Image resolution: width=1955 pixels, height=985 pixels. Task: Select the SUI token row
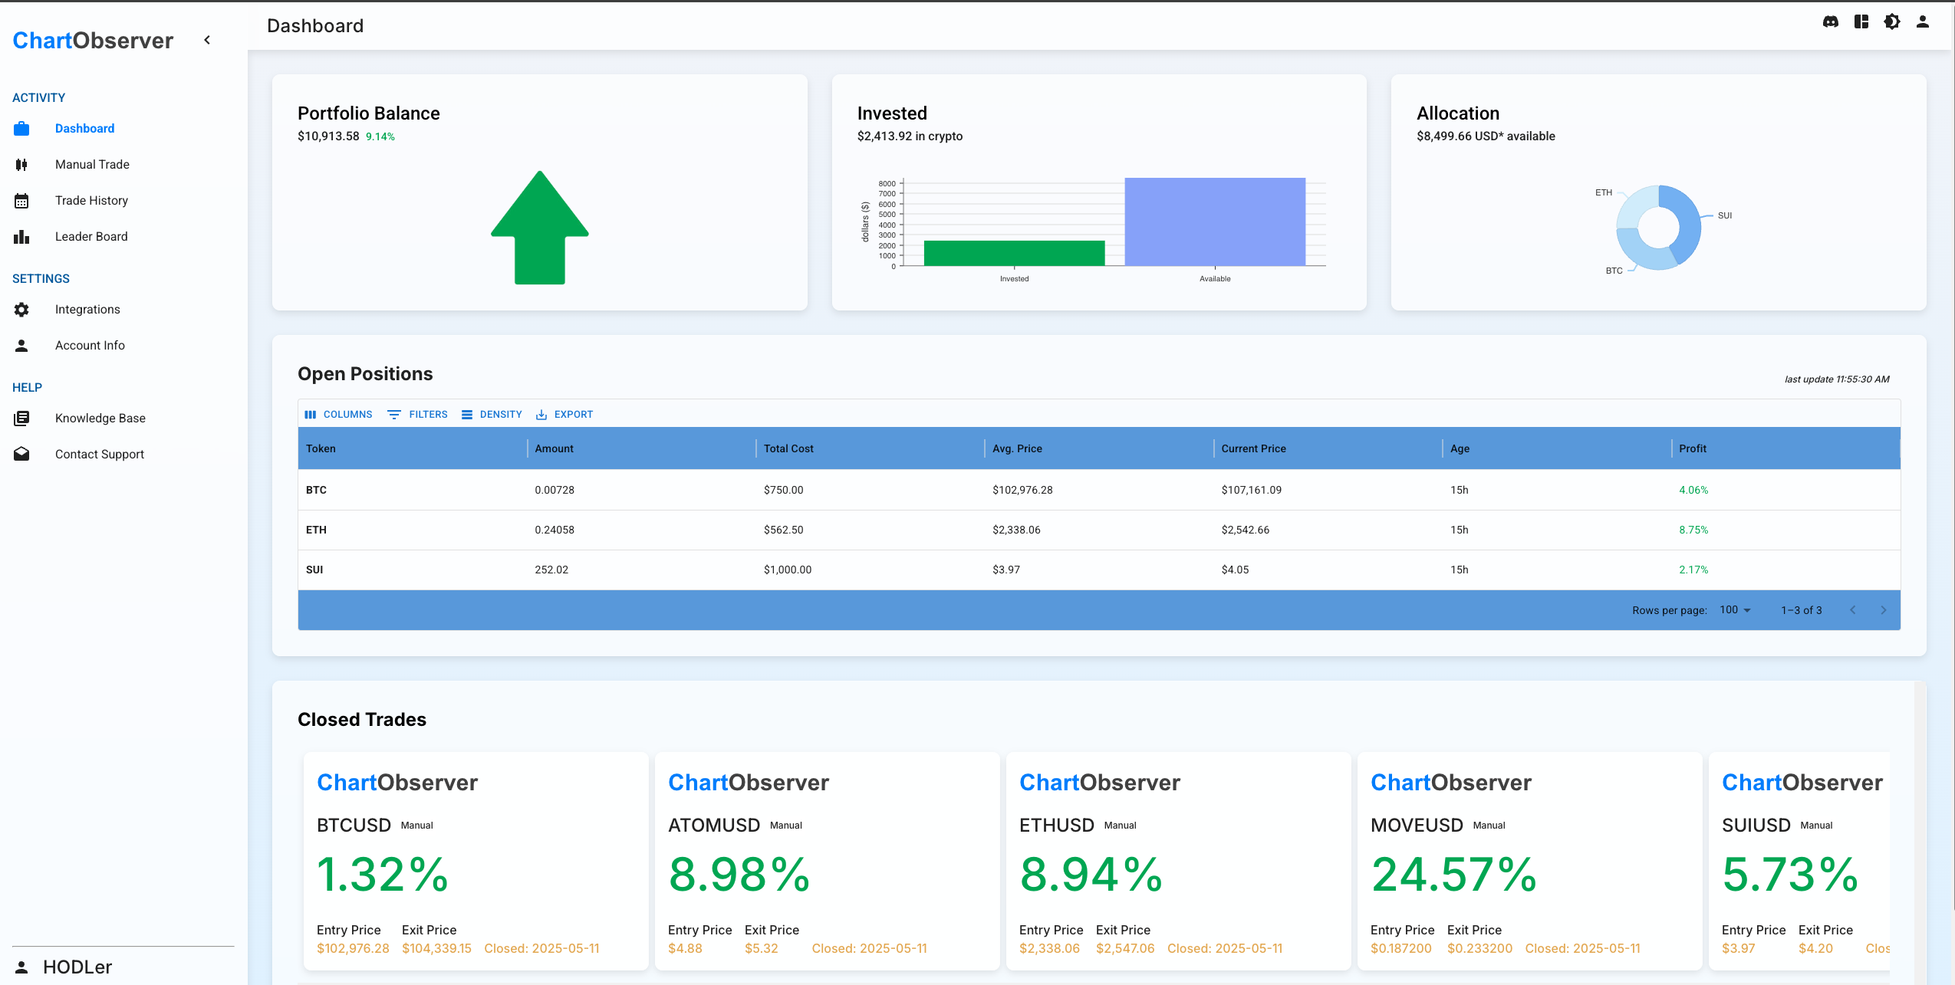click(1099, 570)
